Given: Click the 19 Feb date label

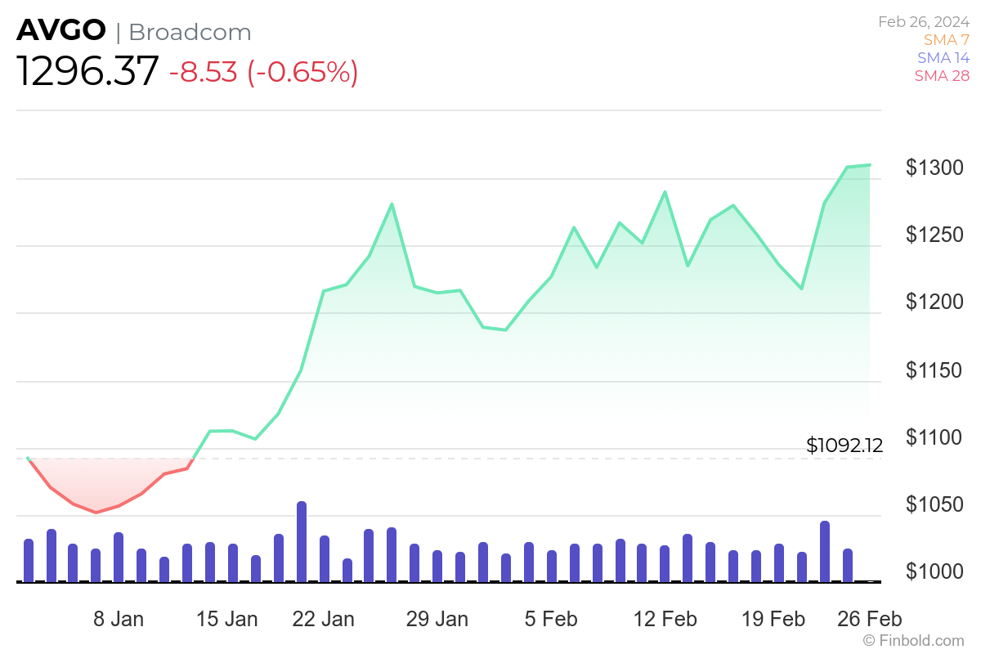Looking at the screenshot, I should pyautogui.click(x=773, y=619).
